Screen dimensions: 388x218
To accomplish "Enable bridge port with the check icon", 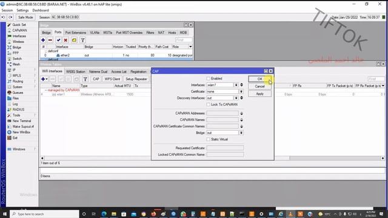I will click(x=58, y=40).
